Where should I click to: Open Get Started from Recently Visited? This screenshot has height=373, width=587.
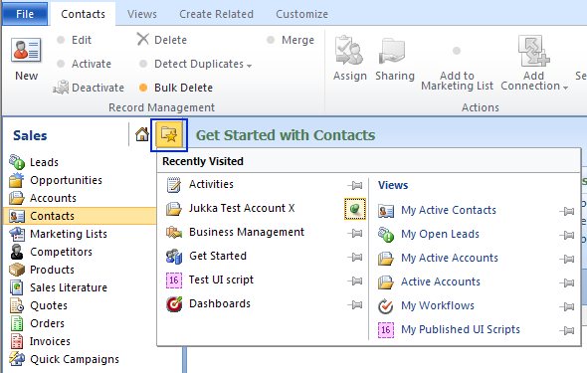206,256
